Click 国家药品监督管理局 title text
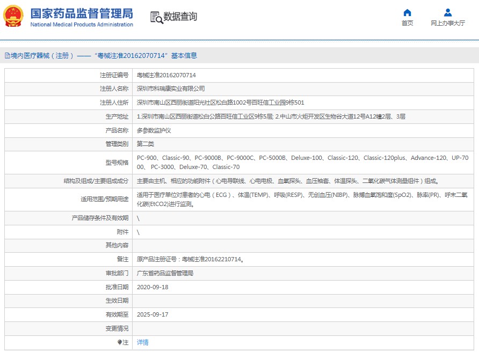 82,14
